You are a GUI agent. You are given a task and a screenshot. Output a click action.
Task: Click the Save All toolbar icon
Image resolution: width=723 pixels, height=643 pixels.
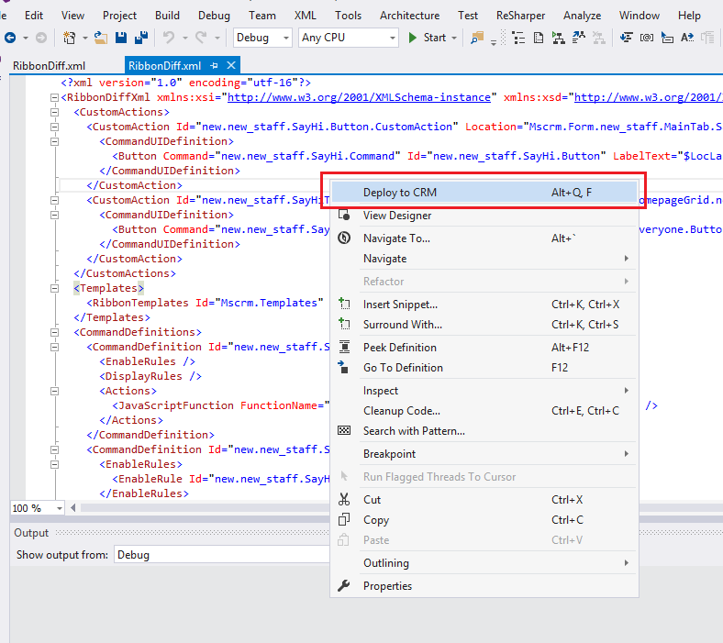(x=142, y=38)
